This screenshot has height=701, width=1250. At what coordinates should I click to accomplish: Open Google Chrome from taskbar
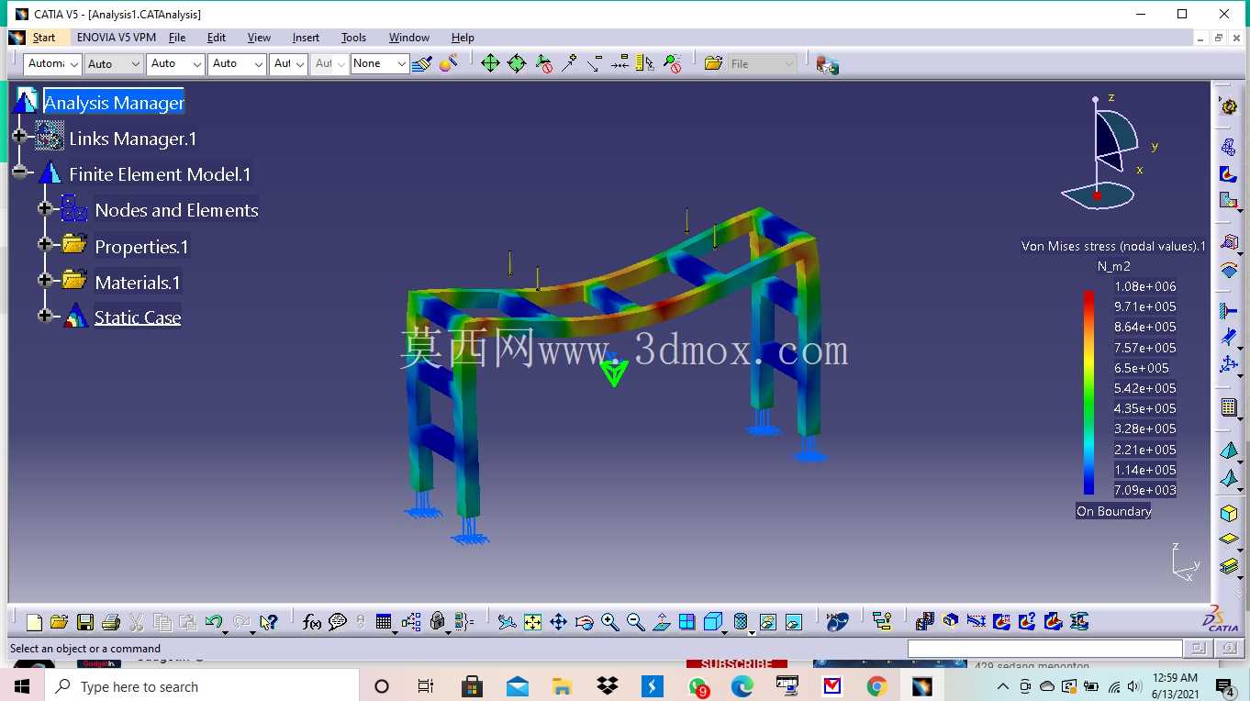coord(876,686)
